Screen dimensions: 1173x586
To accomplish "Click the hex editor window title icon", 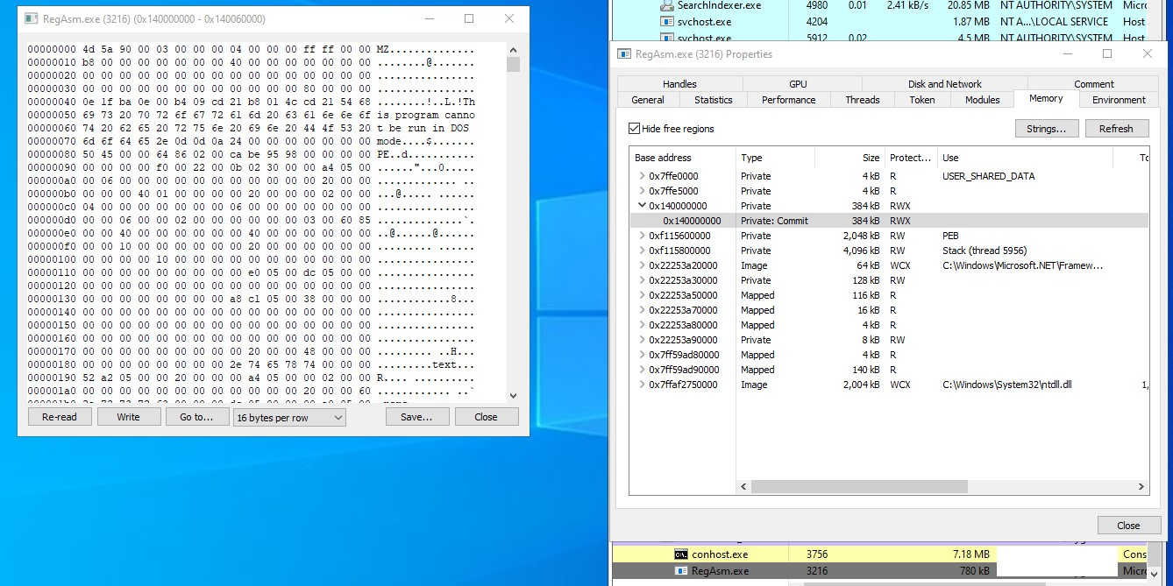I will click(32, 18).
